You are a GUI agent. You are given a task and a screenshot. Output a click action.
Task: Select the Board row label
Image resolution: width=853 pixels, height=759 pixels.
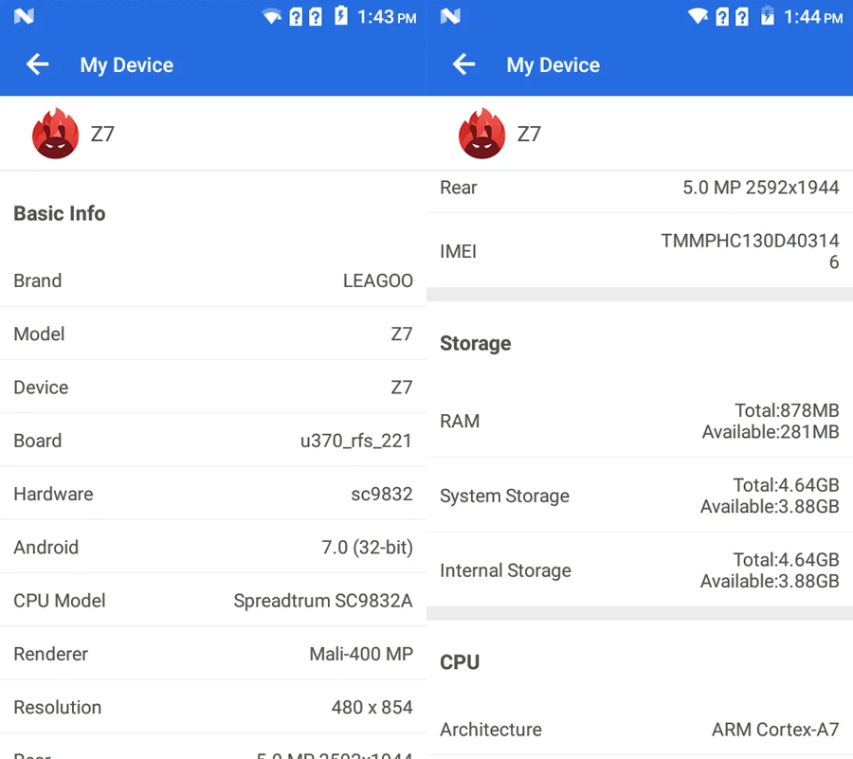click(38, 441)
